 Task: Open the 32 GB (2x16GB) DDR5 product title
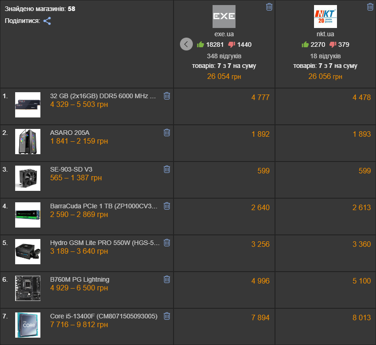pyautogui.click(x=103, y=96)
